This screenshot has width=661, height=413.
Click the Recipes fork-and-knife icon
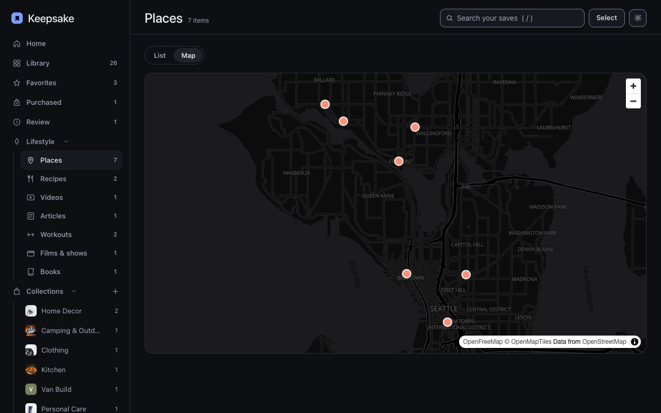[x=30, y=179]
